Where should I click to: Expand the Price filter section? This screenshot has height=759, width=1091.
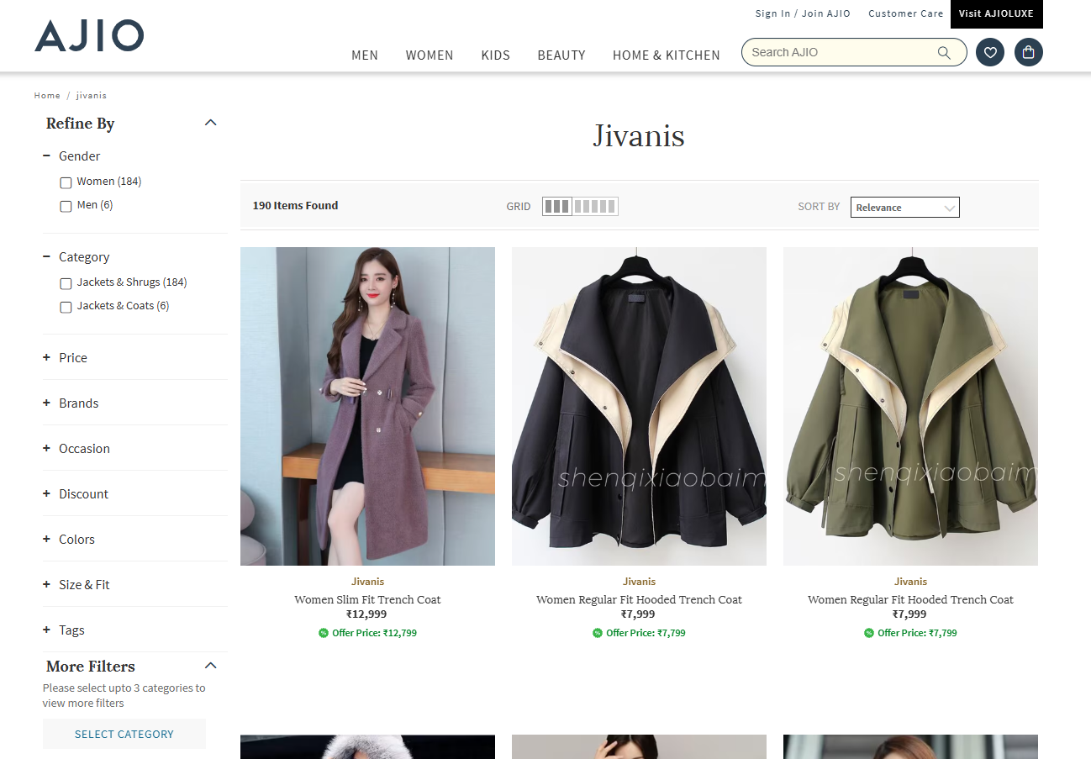(72, 358)
